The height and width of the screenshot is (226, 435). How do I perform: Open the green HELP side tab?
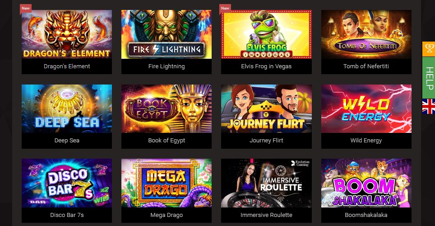click(x=429, y=78)
